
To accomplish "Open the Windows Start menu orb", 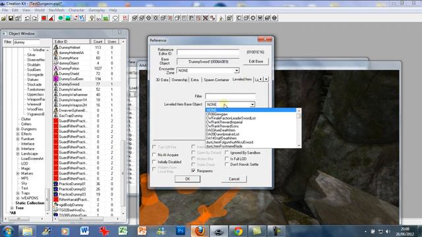I will coord(8,231).
